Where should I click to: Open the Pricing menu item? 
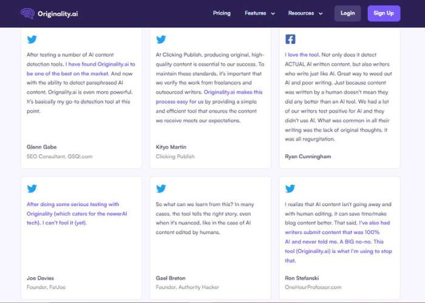(222, 13)
